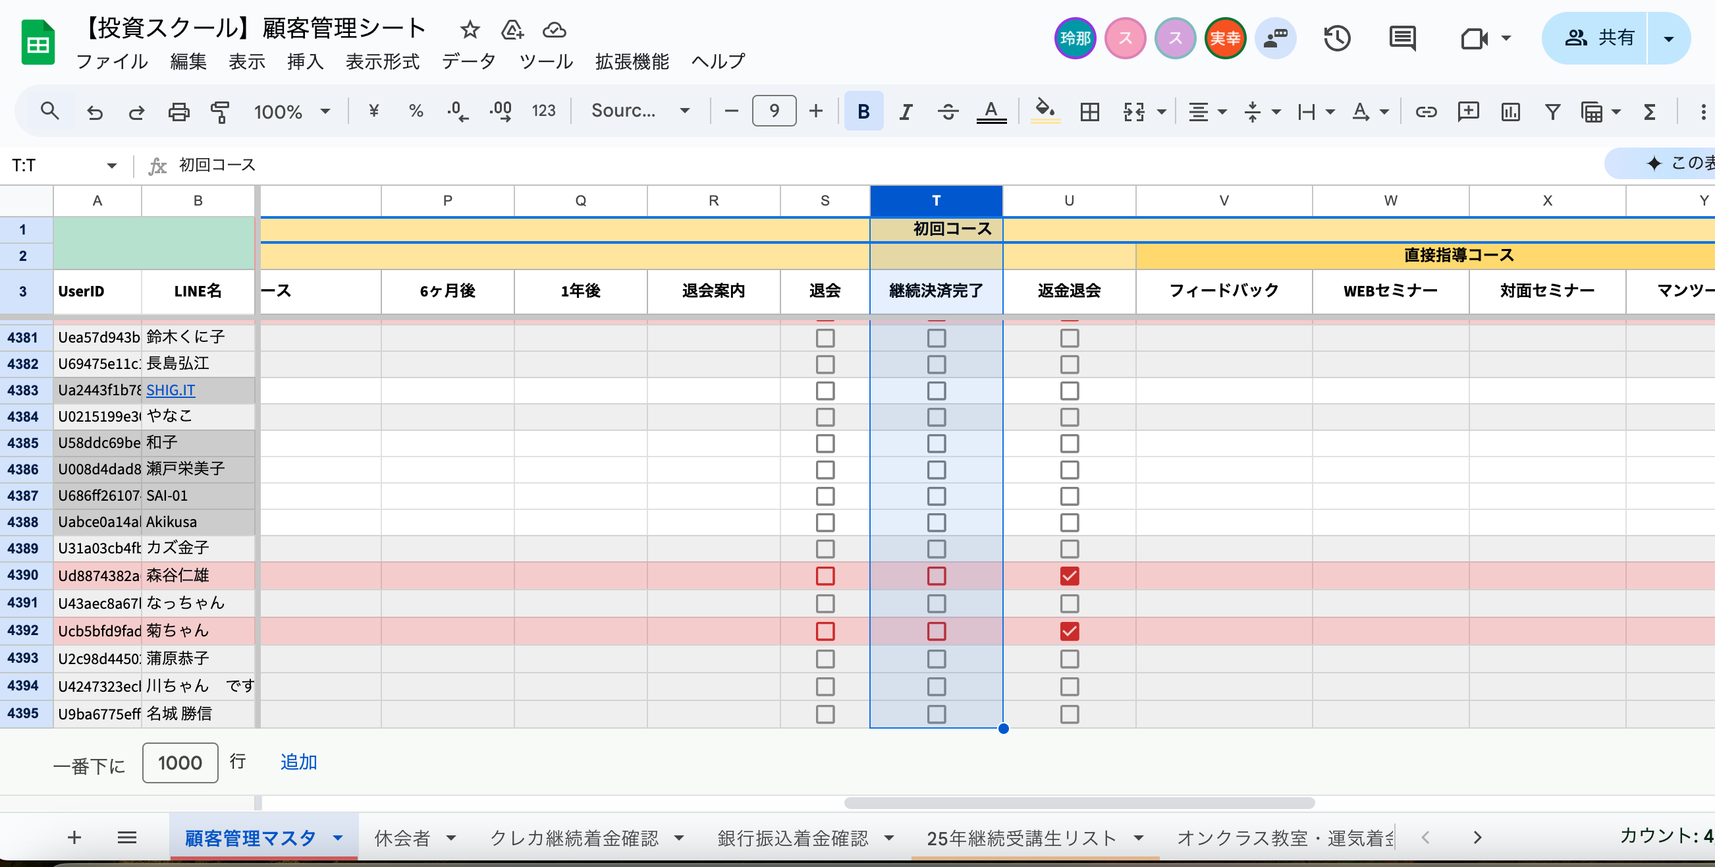Open the 顧客管理マスタ sheet tab dropdown
The image size is (1715, 867).
340,838
